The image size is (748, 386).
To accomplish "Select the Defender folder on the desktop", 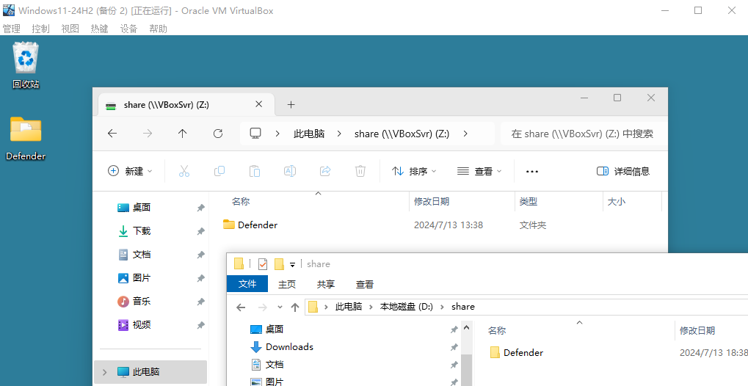I will (x=26, y=138).
